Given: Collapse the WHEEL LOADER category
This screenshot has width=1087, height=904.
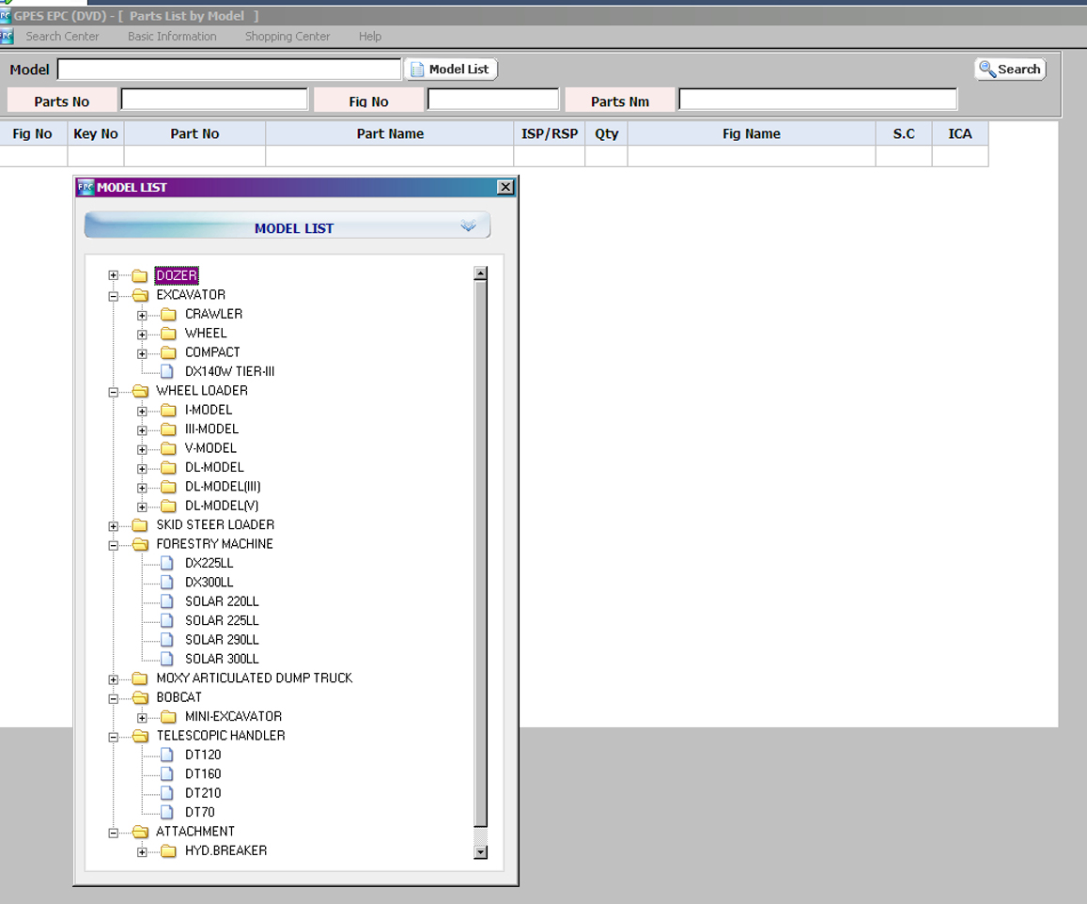Looking at the screenshot, I should coord(114,391).
